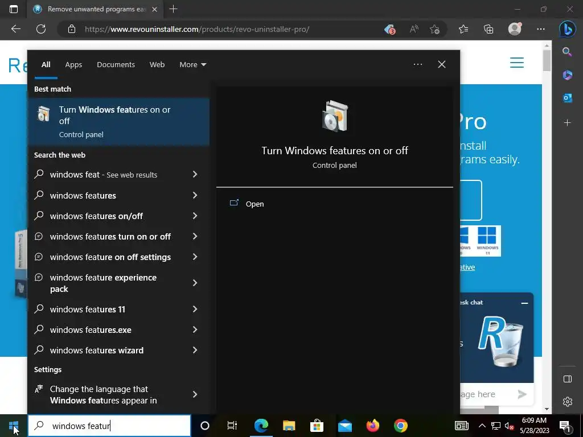Click the taskbar search input box

coord(109,426)
